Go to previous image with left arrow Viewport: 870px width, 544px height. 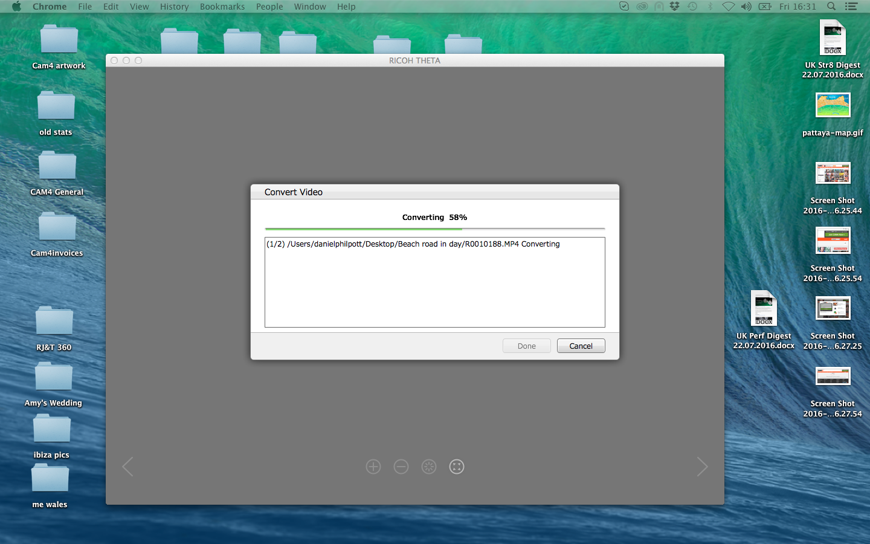pos(127,467)
